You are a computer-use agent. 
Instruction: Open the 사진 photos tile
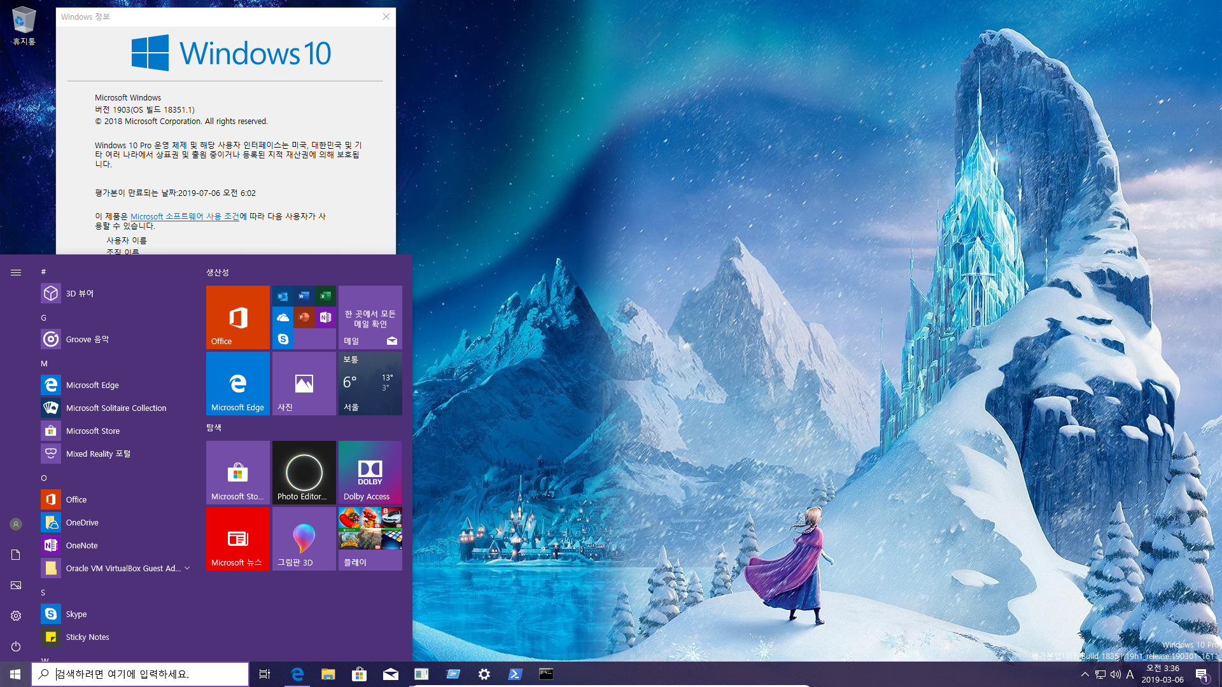pos(304,384)
